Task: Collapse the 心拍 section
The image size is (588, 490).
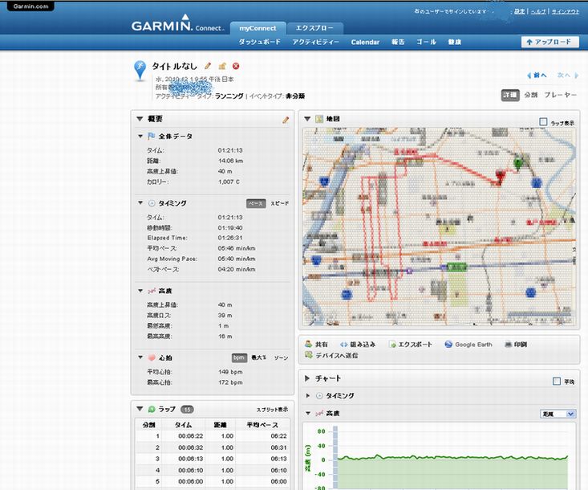Action: [140, 357]
